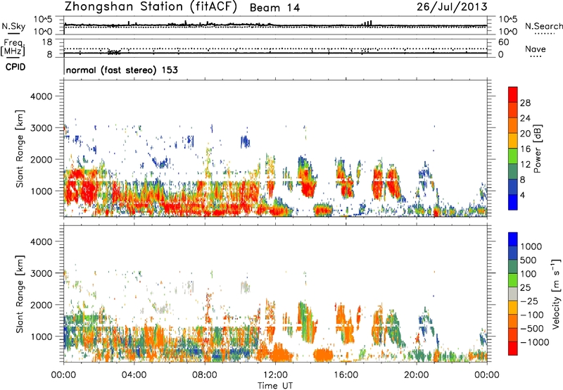Click the 'N.Search' legend label

[x=544, y=26]
